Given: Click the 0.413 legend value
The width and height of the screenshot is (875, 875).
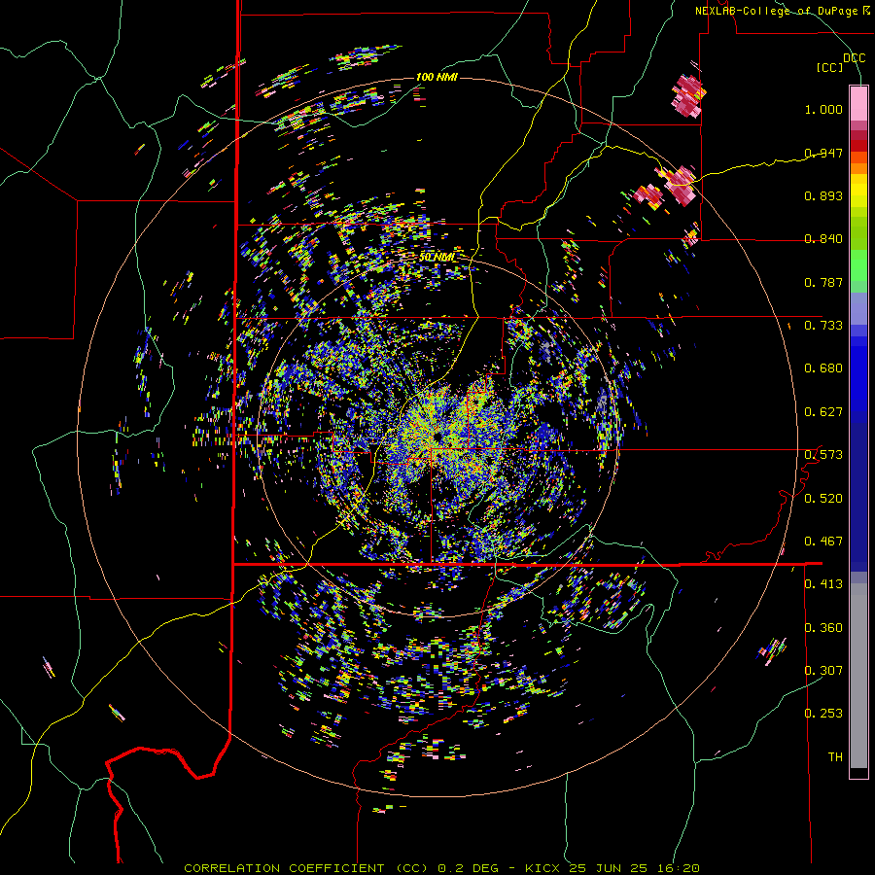Looking at the screenshot, I should click(823, 584).
